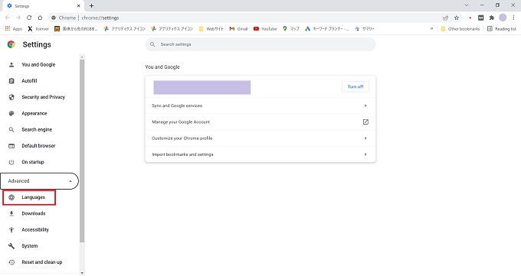This screenshot has width=521, height=276.
Task: Open the profile avatar in toolbar
Action: [503, 18]
